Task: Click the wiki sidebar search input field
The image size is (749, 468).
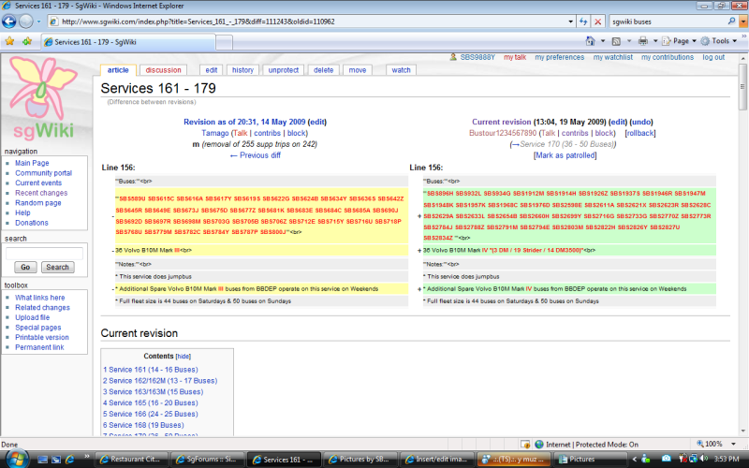Action: point(45,253)
